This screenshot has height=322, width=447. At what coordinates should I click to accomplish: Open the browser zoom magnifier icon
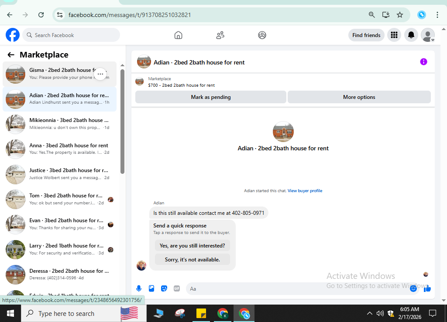point(371,15)
